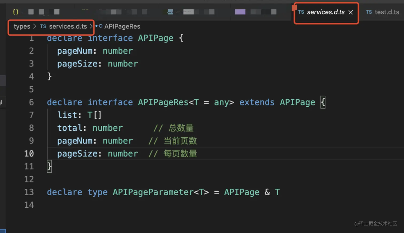Select line number 10 in the gutter

coord(29,153)
